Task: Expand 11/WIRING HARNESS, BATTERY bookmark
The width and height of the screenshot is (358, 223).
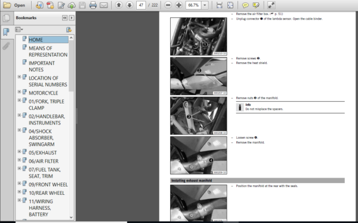Action: click(19, 200)
